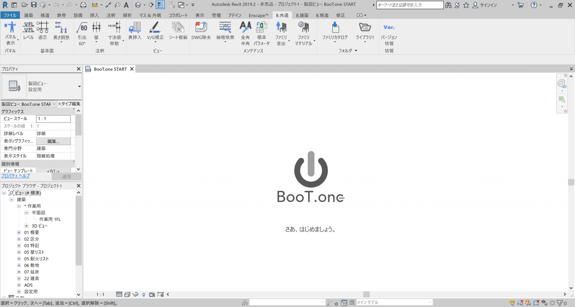Viewport: 575px width, 307px height.
Task: Click the 編集... visibility graphics button
Action: (x=53, y=141)
